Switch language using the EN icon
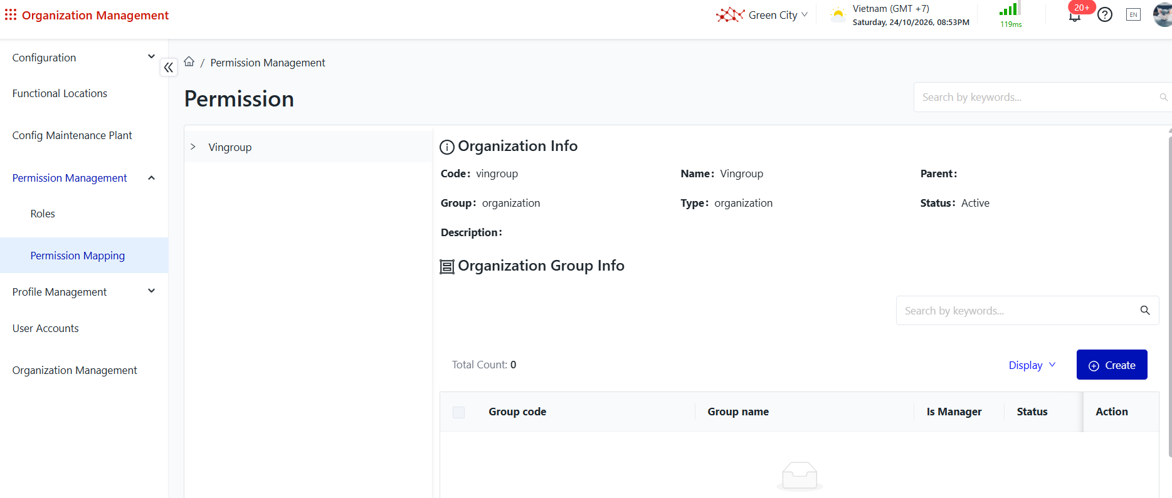 (1133, 14)
